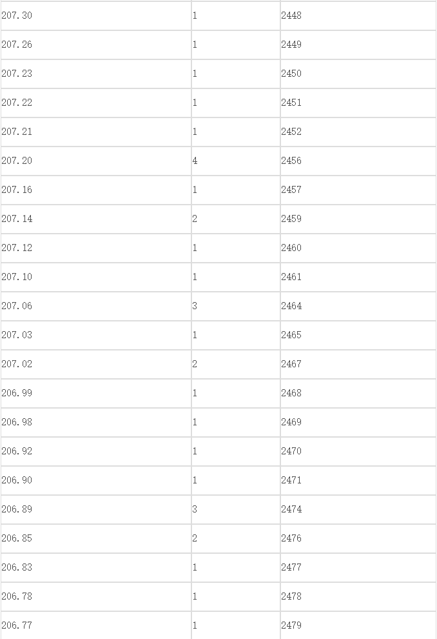Screen dimensions: 437x639
Task: Click the cumulative value 2469
Action: pyautogui.click(x=358, y=422)
